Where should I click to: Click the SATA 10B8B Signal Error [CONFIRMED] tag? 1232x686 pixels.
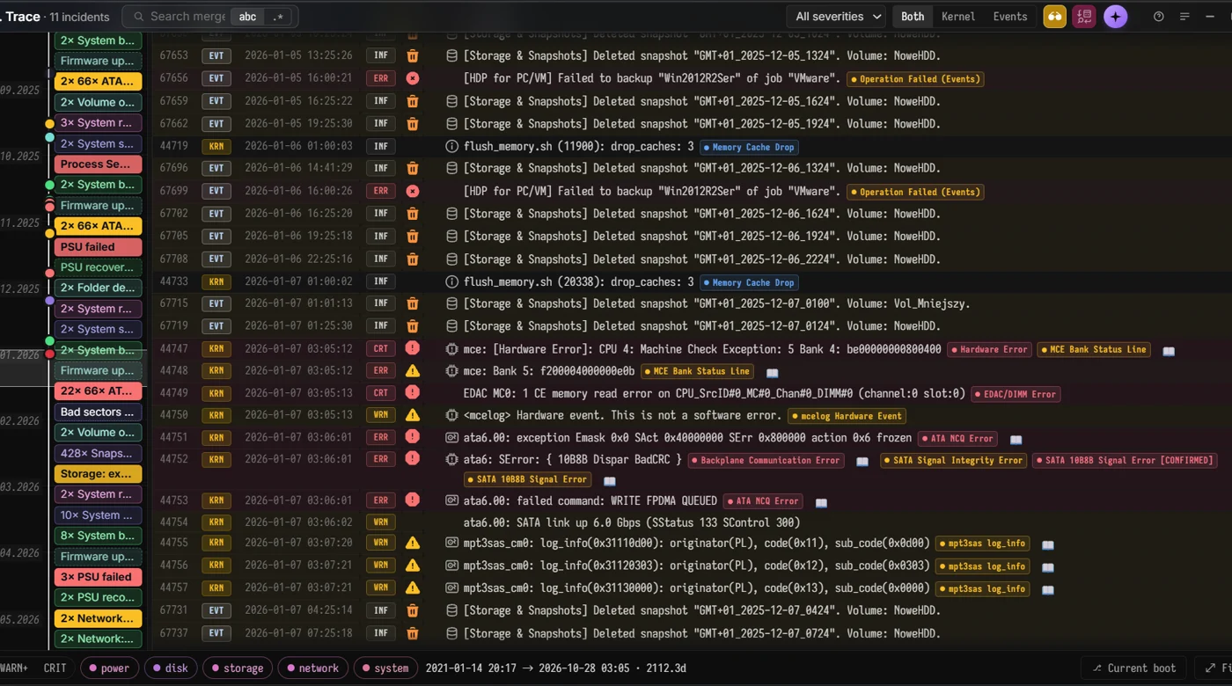click(1125, 461)
